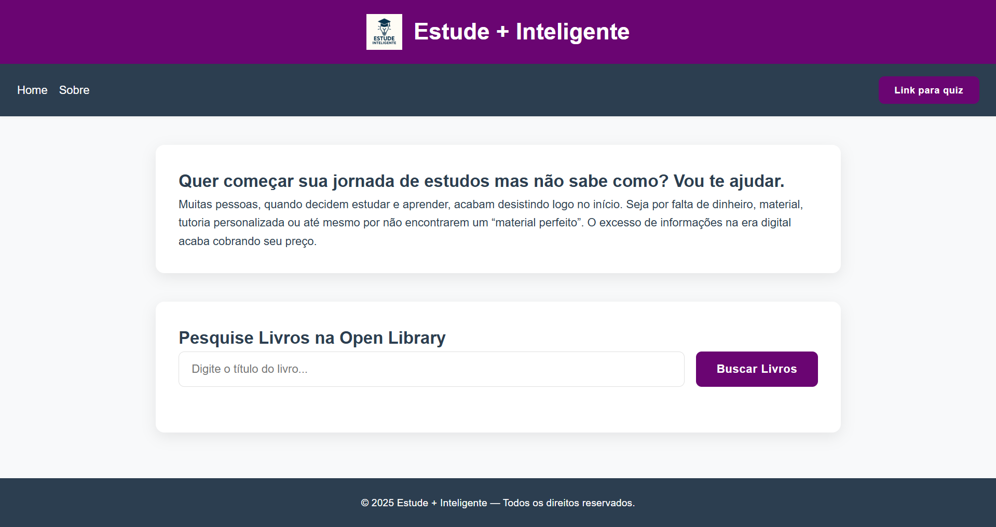Image resolution: width=996 pixels, height=527 pixels.
Task: Click the 'Estude + Inteligente' header title
Action: tap(521, 32)
